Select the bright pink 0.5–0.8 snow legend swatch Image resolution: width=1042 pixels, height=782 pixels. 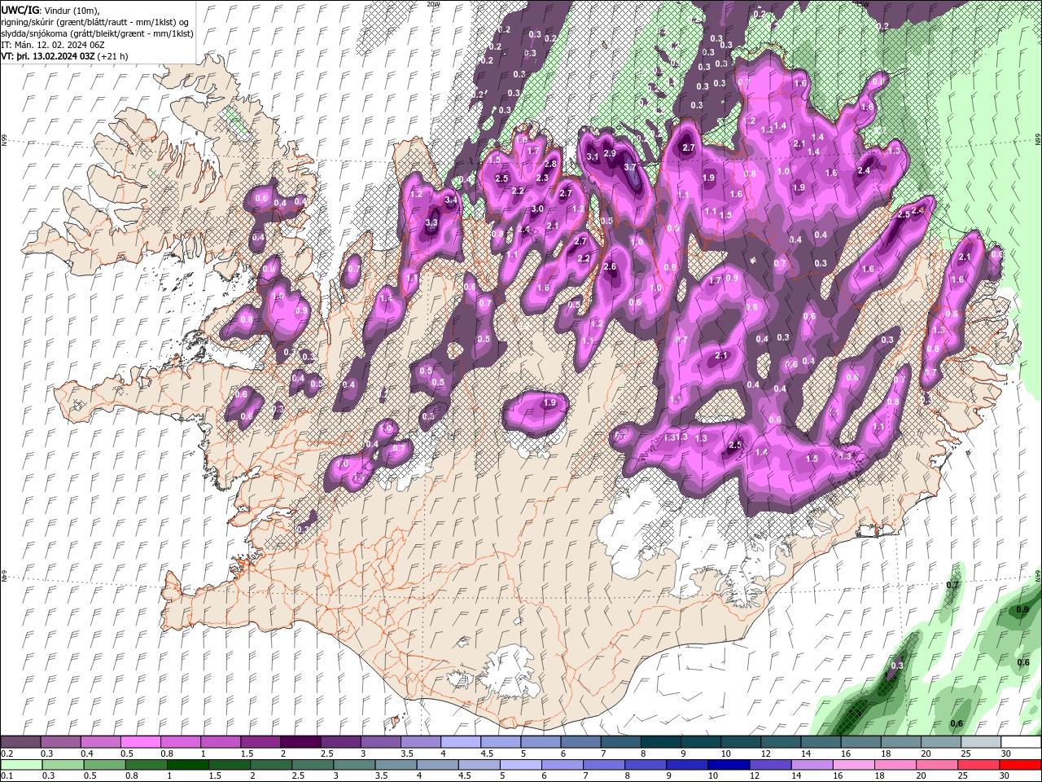coord(140,742)
